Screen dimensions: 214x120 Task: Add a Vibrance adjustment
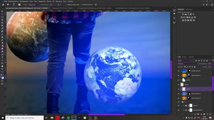coord(194,14)
